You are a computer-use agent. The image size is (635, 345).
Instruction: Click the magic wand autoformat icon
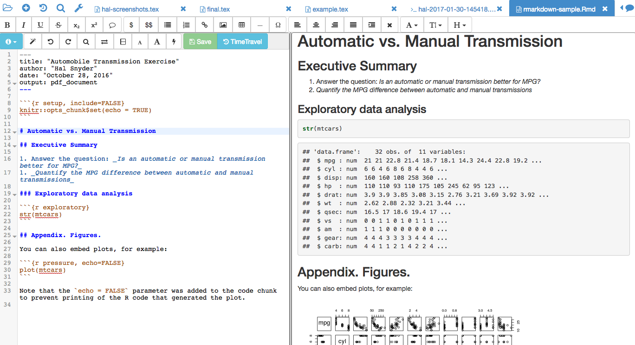(33, 42)
